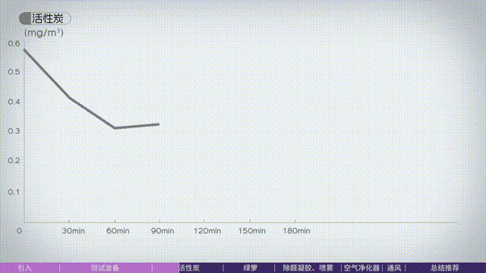Screen dimensions: 486x273
Task: Click the 0.1 y-axis value
Action: point(14,192)
